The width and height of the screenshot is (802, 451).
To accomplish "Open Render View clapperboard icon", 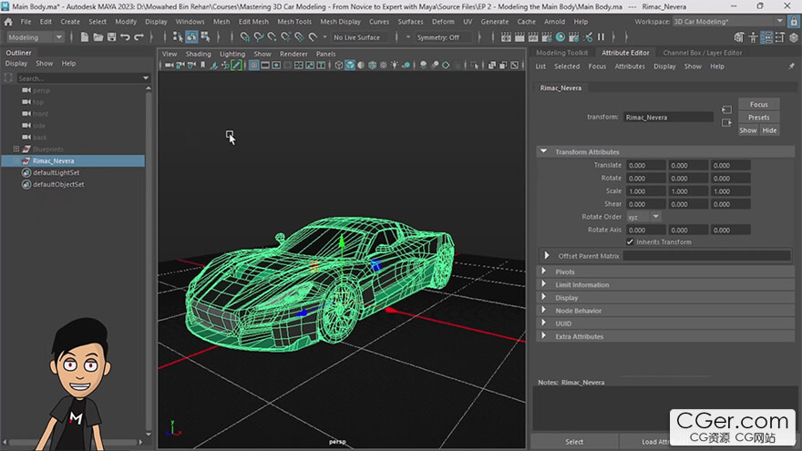I will (x=506, y=37).
